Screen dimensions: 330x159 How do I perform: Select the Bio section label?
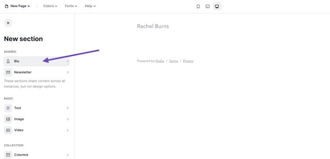pos(17,61)
